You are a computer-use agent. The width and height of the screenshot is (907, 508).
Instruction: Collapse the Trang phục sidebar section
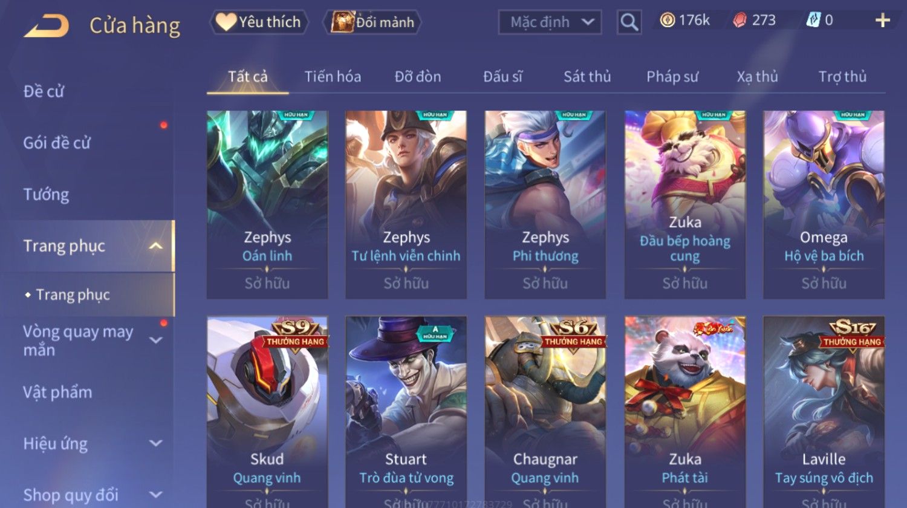pos(155,246)
